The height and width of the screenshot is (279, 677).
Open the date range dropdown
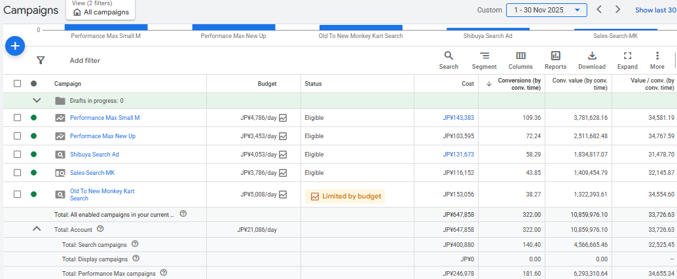pyautogui.click(x=547, y=10)
